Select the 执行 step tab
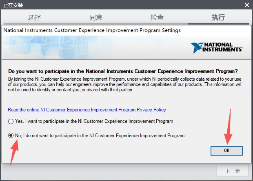Viewport: 253px width, 181px height. point(218,18)
